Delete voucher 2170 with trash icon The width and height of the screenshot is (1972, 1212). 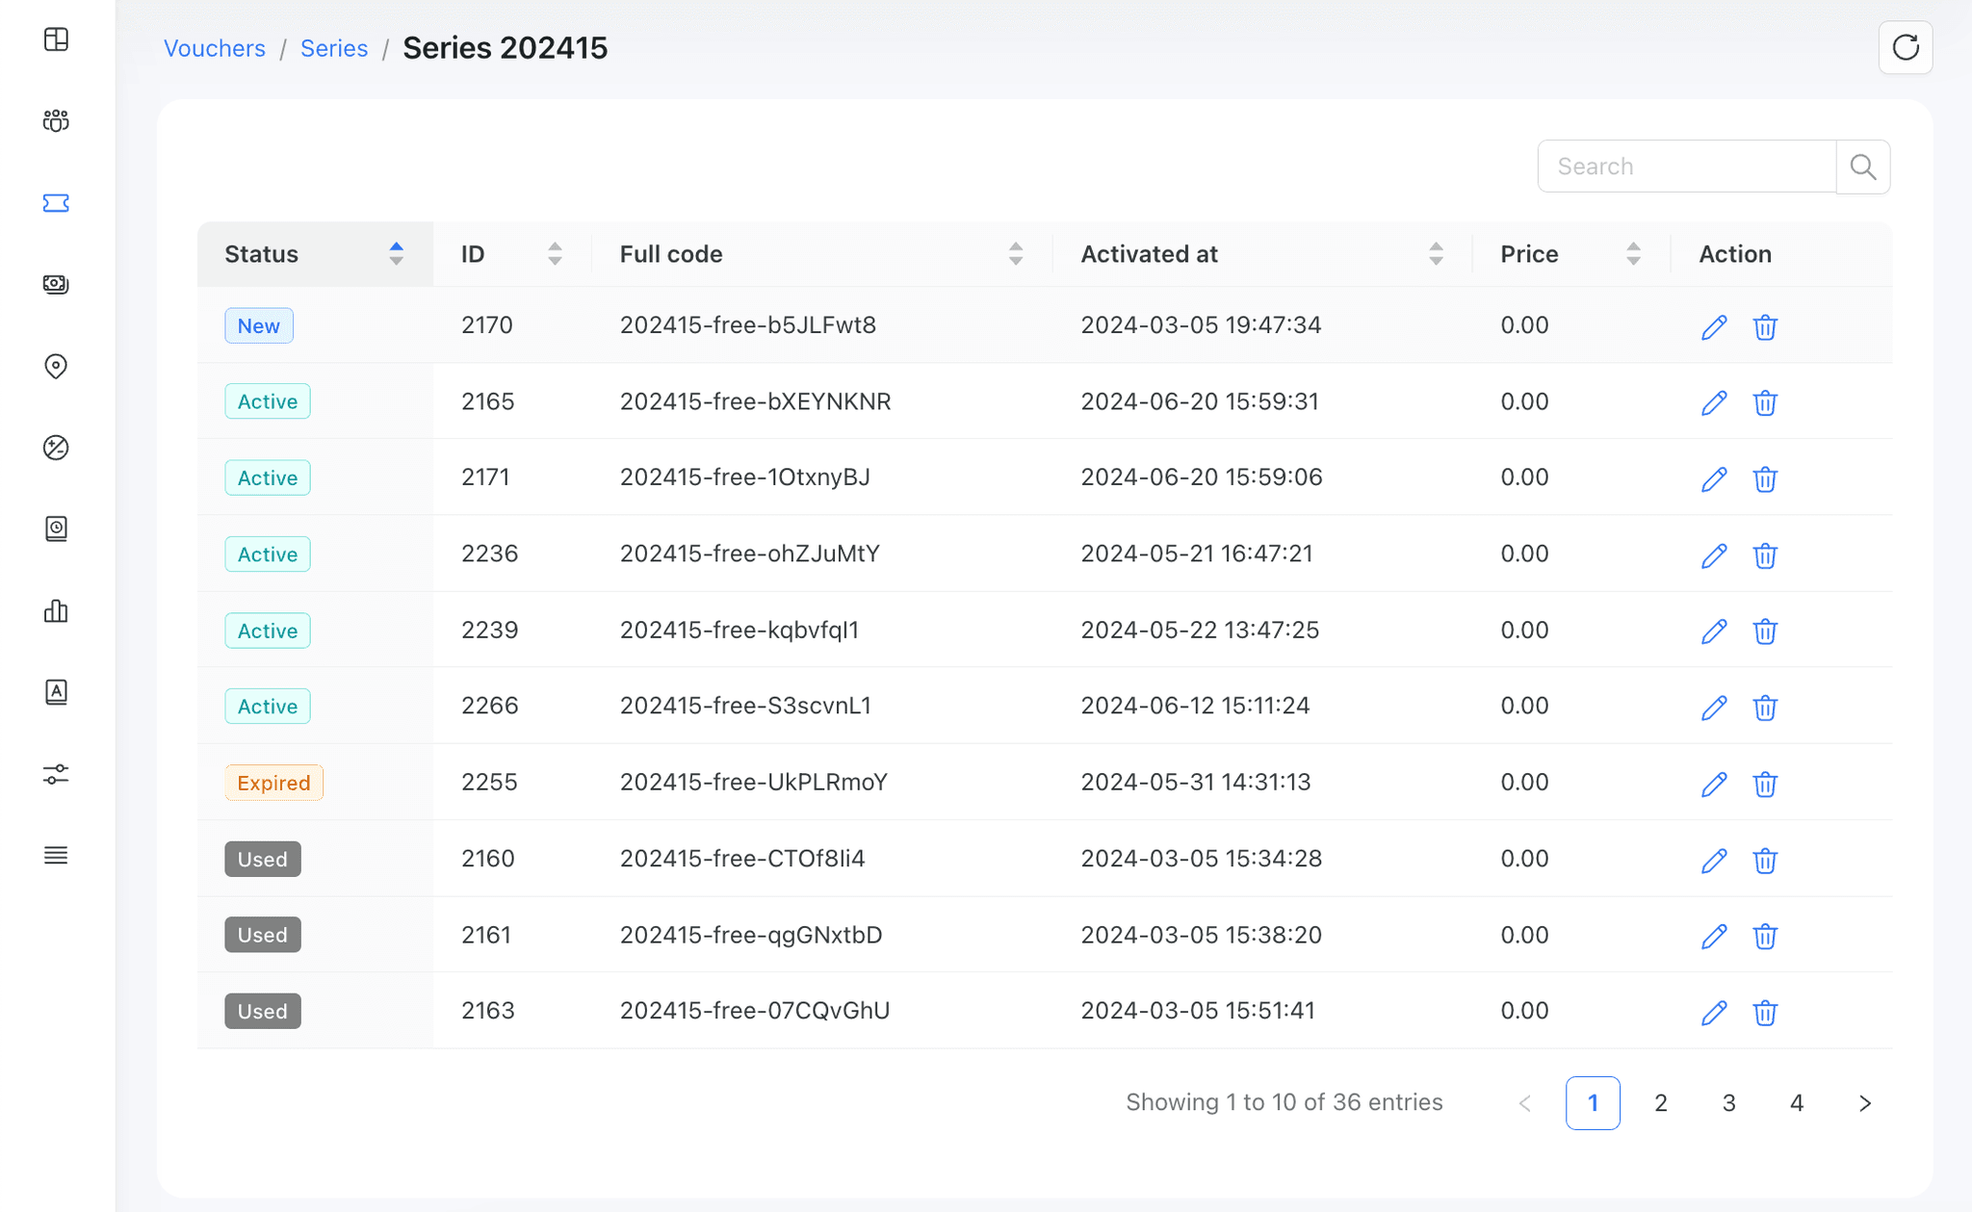(1765, 327)
